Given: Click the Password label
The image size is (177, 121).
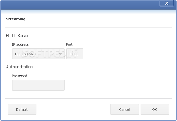Looking at the screenshot, I should (x=19, y=76).
